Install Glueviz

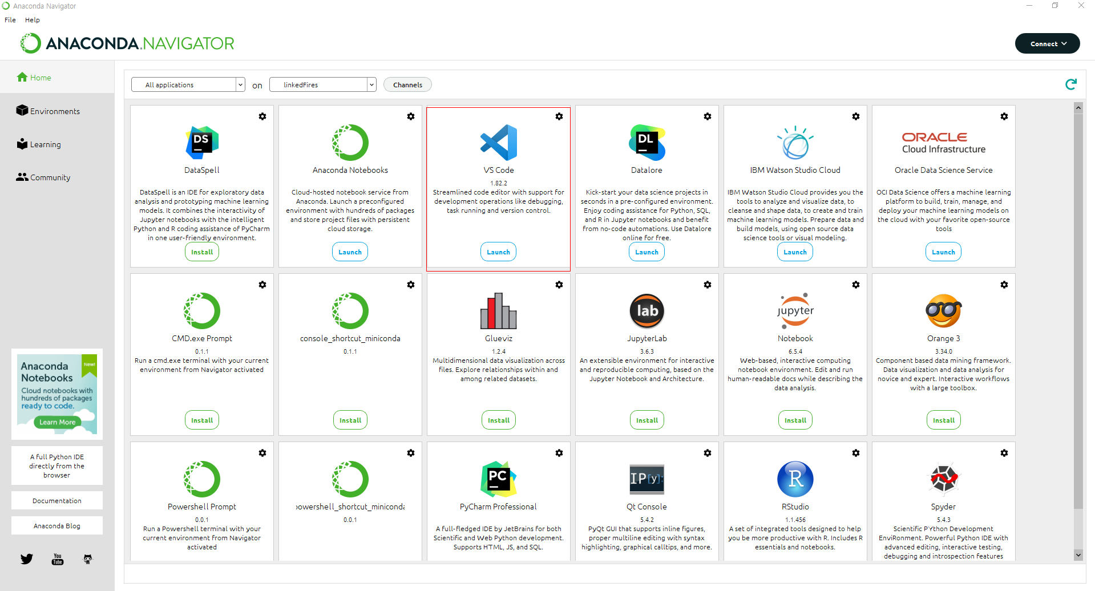[x=499, y=420]
